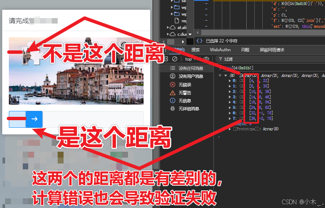Select the user messages filter icon

[x=173, y=76]
